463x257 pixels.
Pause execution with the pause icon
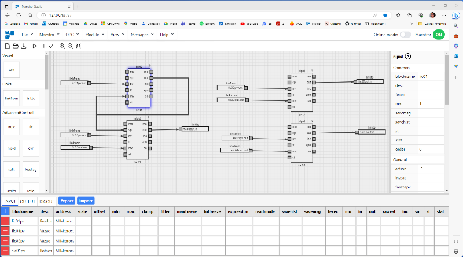tap(43, 46)
